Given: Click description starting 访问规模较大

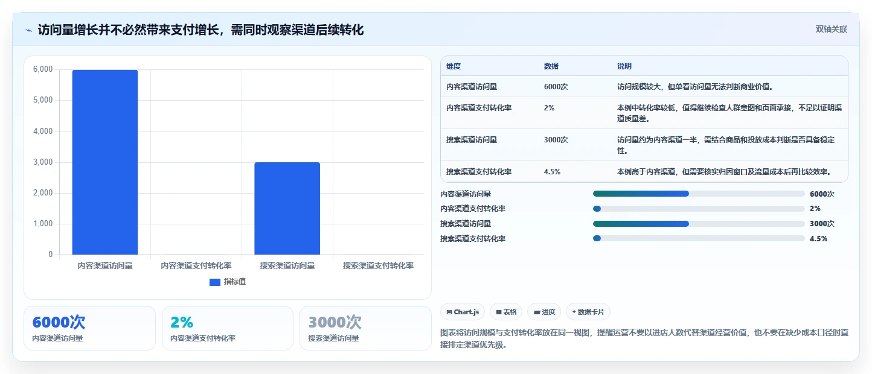Looking at the screenshot, I should (695, 87).
